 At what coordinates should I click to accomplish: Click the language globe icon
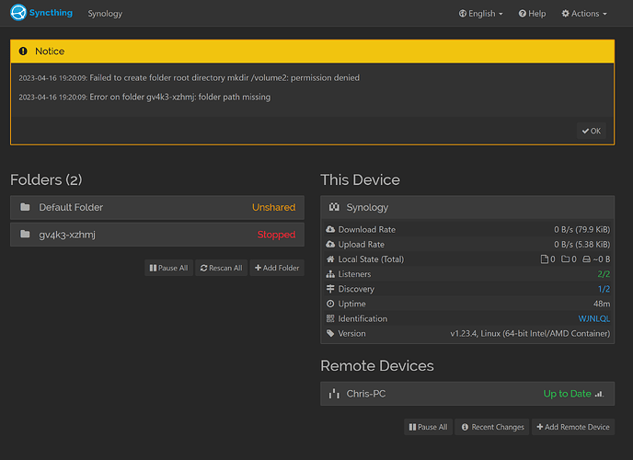click(x=463, y=13)
